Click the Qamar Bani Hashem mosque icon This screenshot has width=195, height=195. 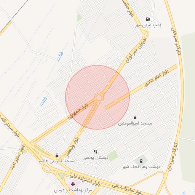(57, 155)
